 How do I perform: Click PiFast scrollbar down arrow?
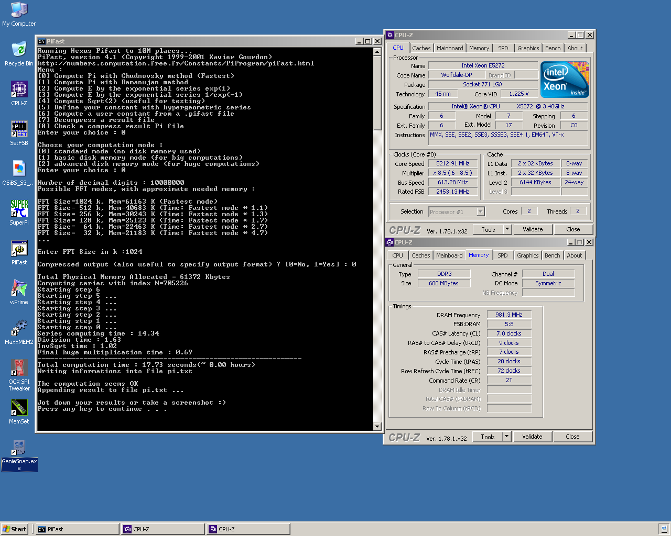[377, 427]
